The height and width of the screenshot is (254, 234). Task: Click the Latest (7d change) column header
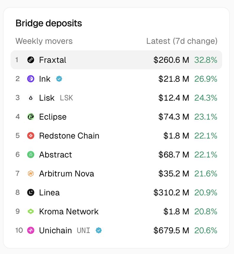pyautogui.click(x=182, y=41)
